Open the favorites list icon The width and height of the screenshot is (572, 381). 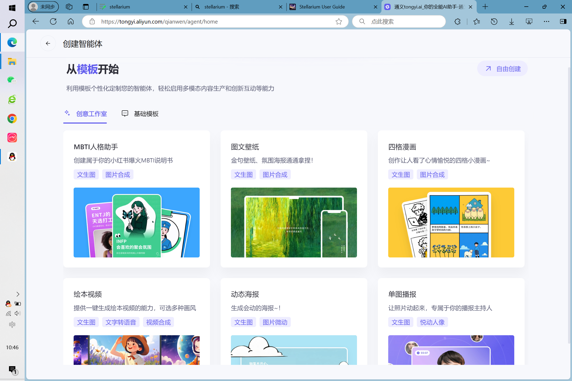point(477,21)
